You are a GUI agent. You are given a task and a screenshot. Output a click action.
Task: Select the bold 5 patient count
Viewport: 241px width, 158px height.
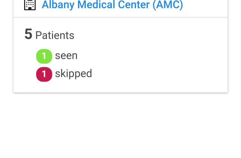pyautogui.click(x=29, y=34)
